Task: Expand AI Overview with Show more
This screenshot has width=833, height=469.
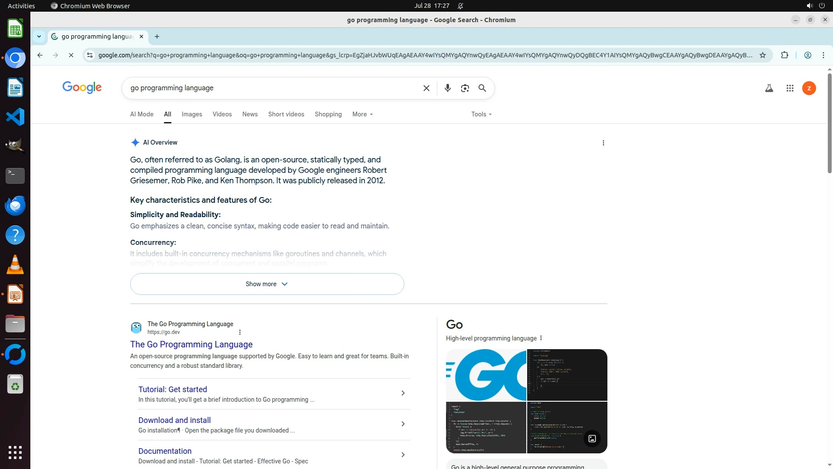Action: 267,284
